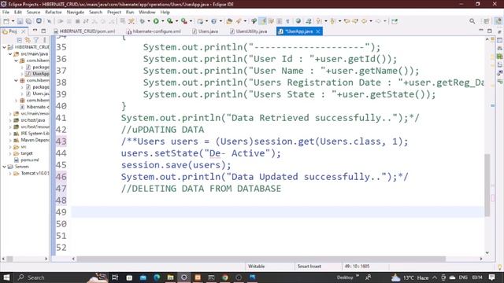Open the Navigate menu
The width and height of the screenshot is (504, 283).
76,13
